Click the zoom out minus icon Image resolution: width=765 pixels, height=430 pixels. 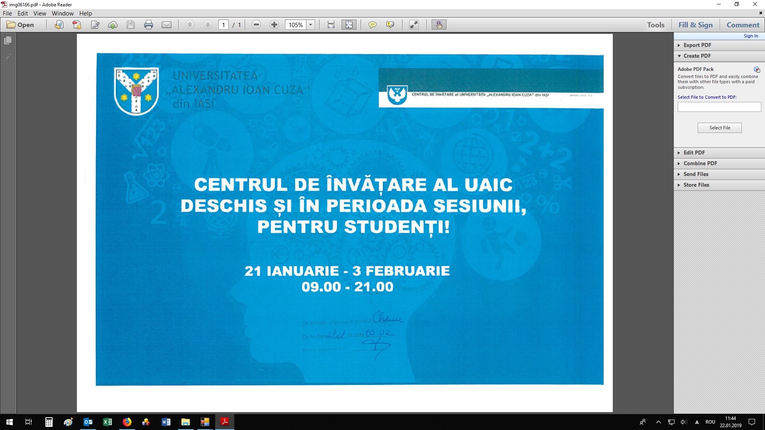coord(257,25)
